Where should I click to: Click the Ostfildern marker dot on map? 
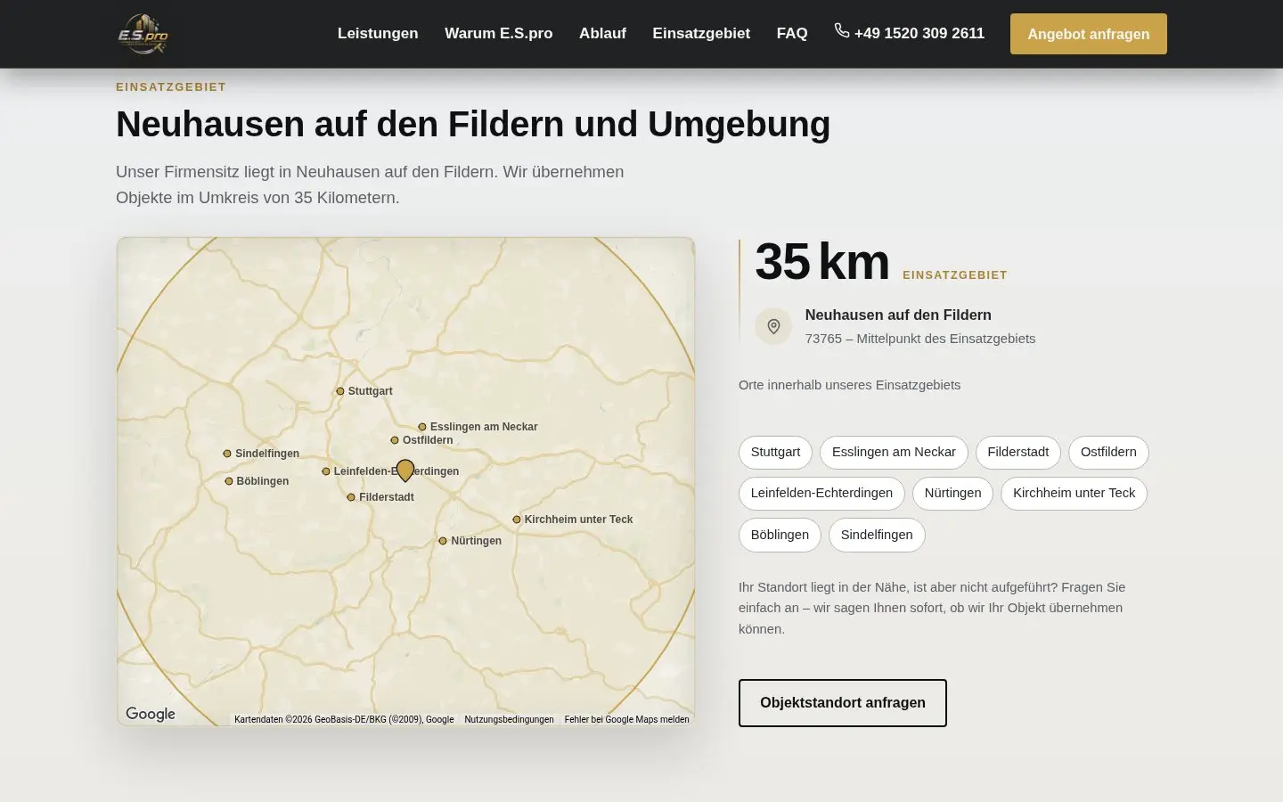click(395, 440)
